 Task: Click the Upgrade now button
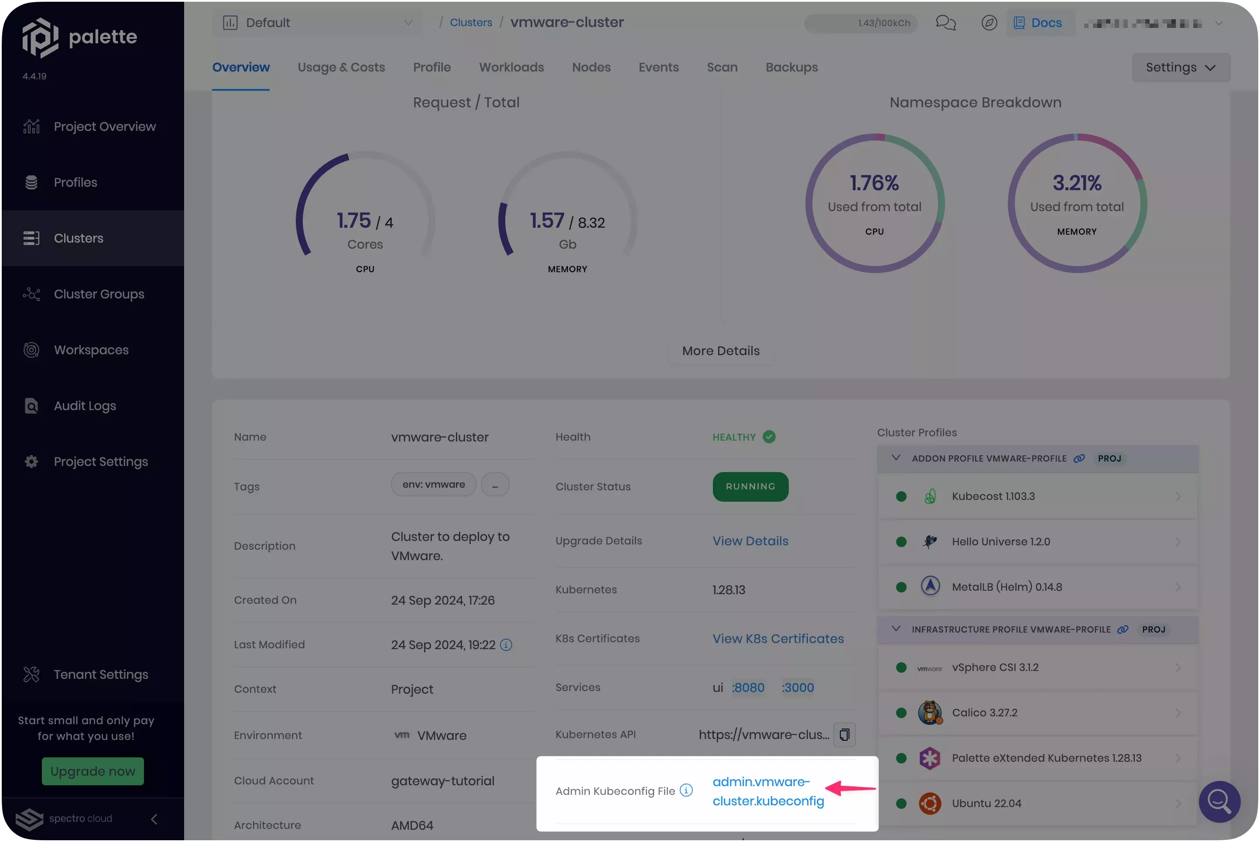93,771
